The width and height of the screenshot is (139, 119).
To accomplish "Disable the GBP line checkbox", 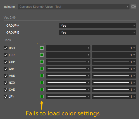I will tap(6, 62).
